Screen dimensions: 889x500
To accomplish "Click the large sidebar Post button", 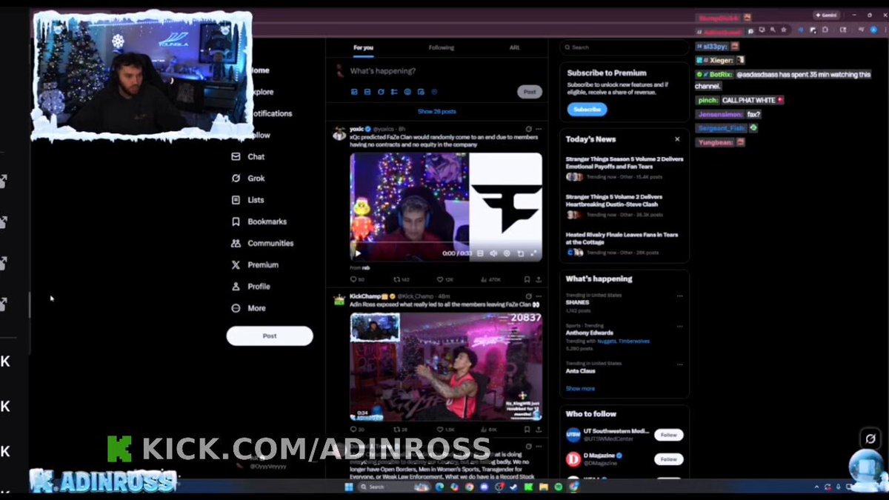I will [x=270, y=336].
